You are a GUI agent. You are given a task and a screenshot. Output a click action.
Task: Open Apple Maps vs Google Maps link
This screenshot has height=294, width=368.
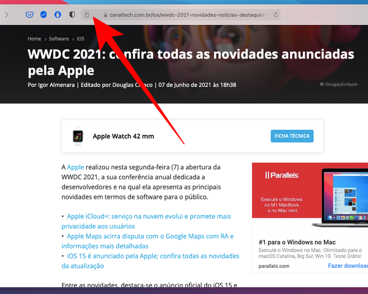pyautogui.click(x=148, y=241)
